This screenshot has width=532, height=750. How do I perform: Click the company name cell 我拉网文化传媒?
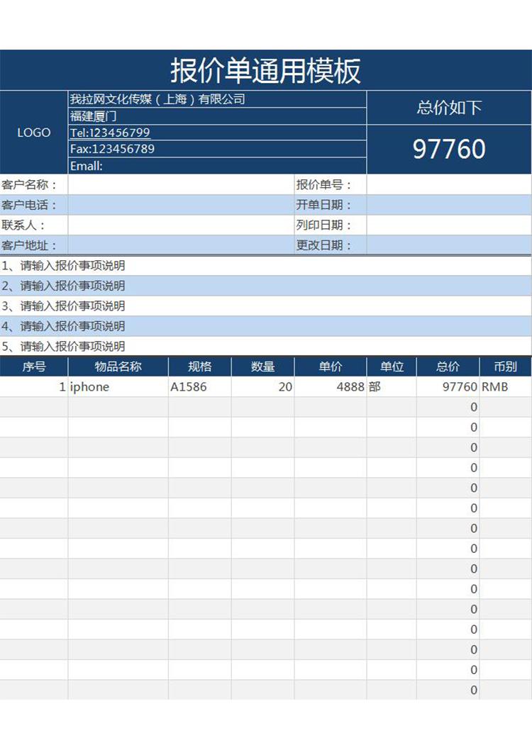pyautogui.click(x=216, y=99)
